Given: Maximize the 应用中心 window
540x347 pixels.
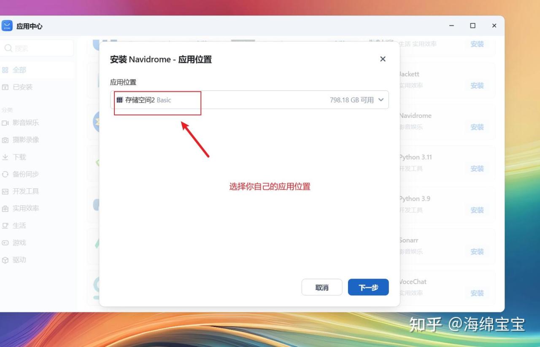Looking at the screenshot, I should [473, 26].
